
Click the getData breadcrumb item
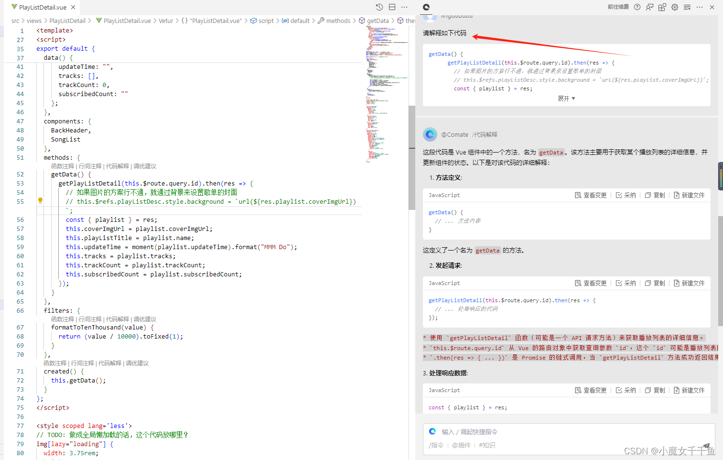click(374, 21)
